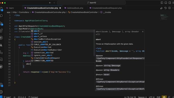174x98 pixels.
Task: Open the Extensions view in activity bar
Action: (1, 30)
